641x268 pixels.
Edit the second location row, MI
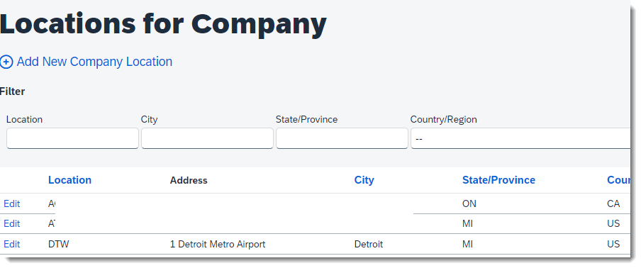tap(12, 223)
